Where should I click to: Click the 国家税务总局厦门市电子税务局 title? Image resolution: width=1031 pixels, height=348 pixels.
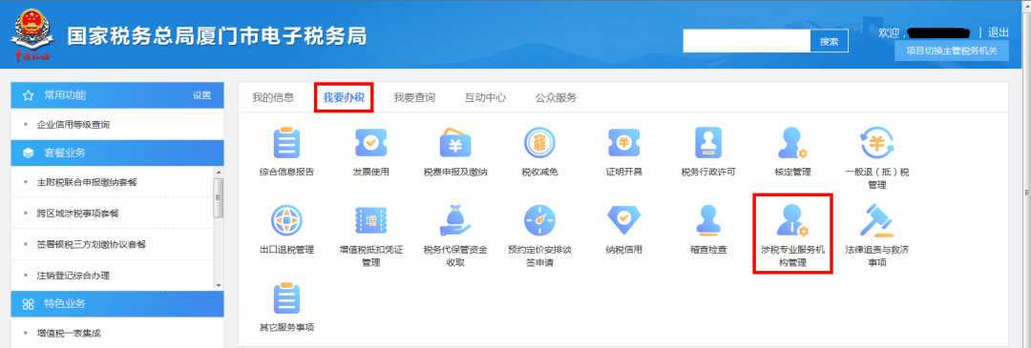[x=217, y=35]
